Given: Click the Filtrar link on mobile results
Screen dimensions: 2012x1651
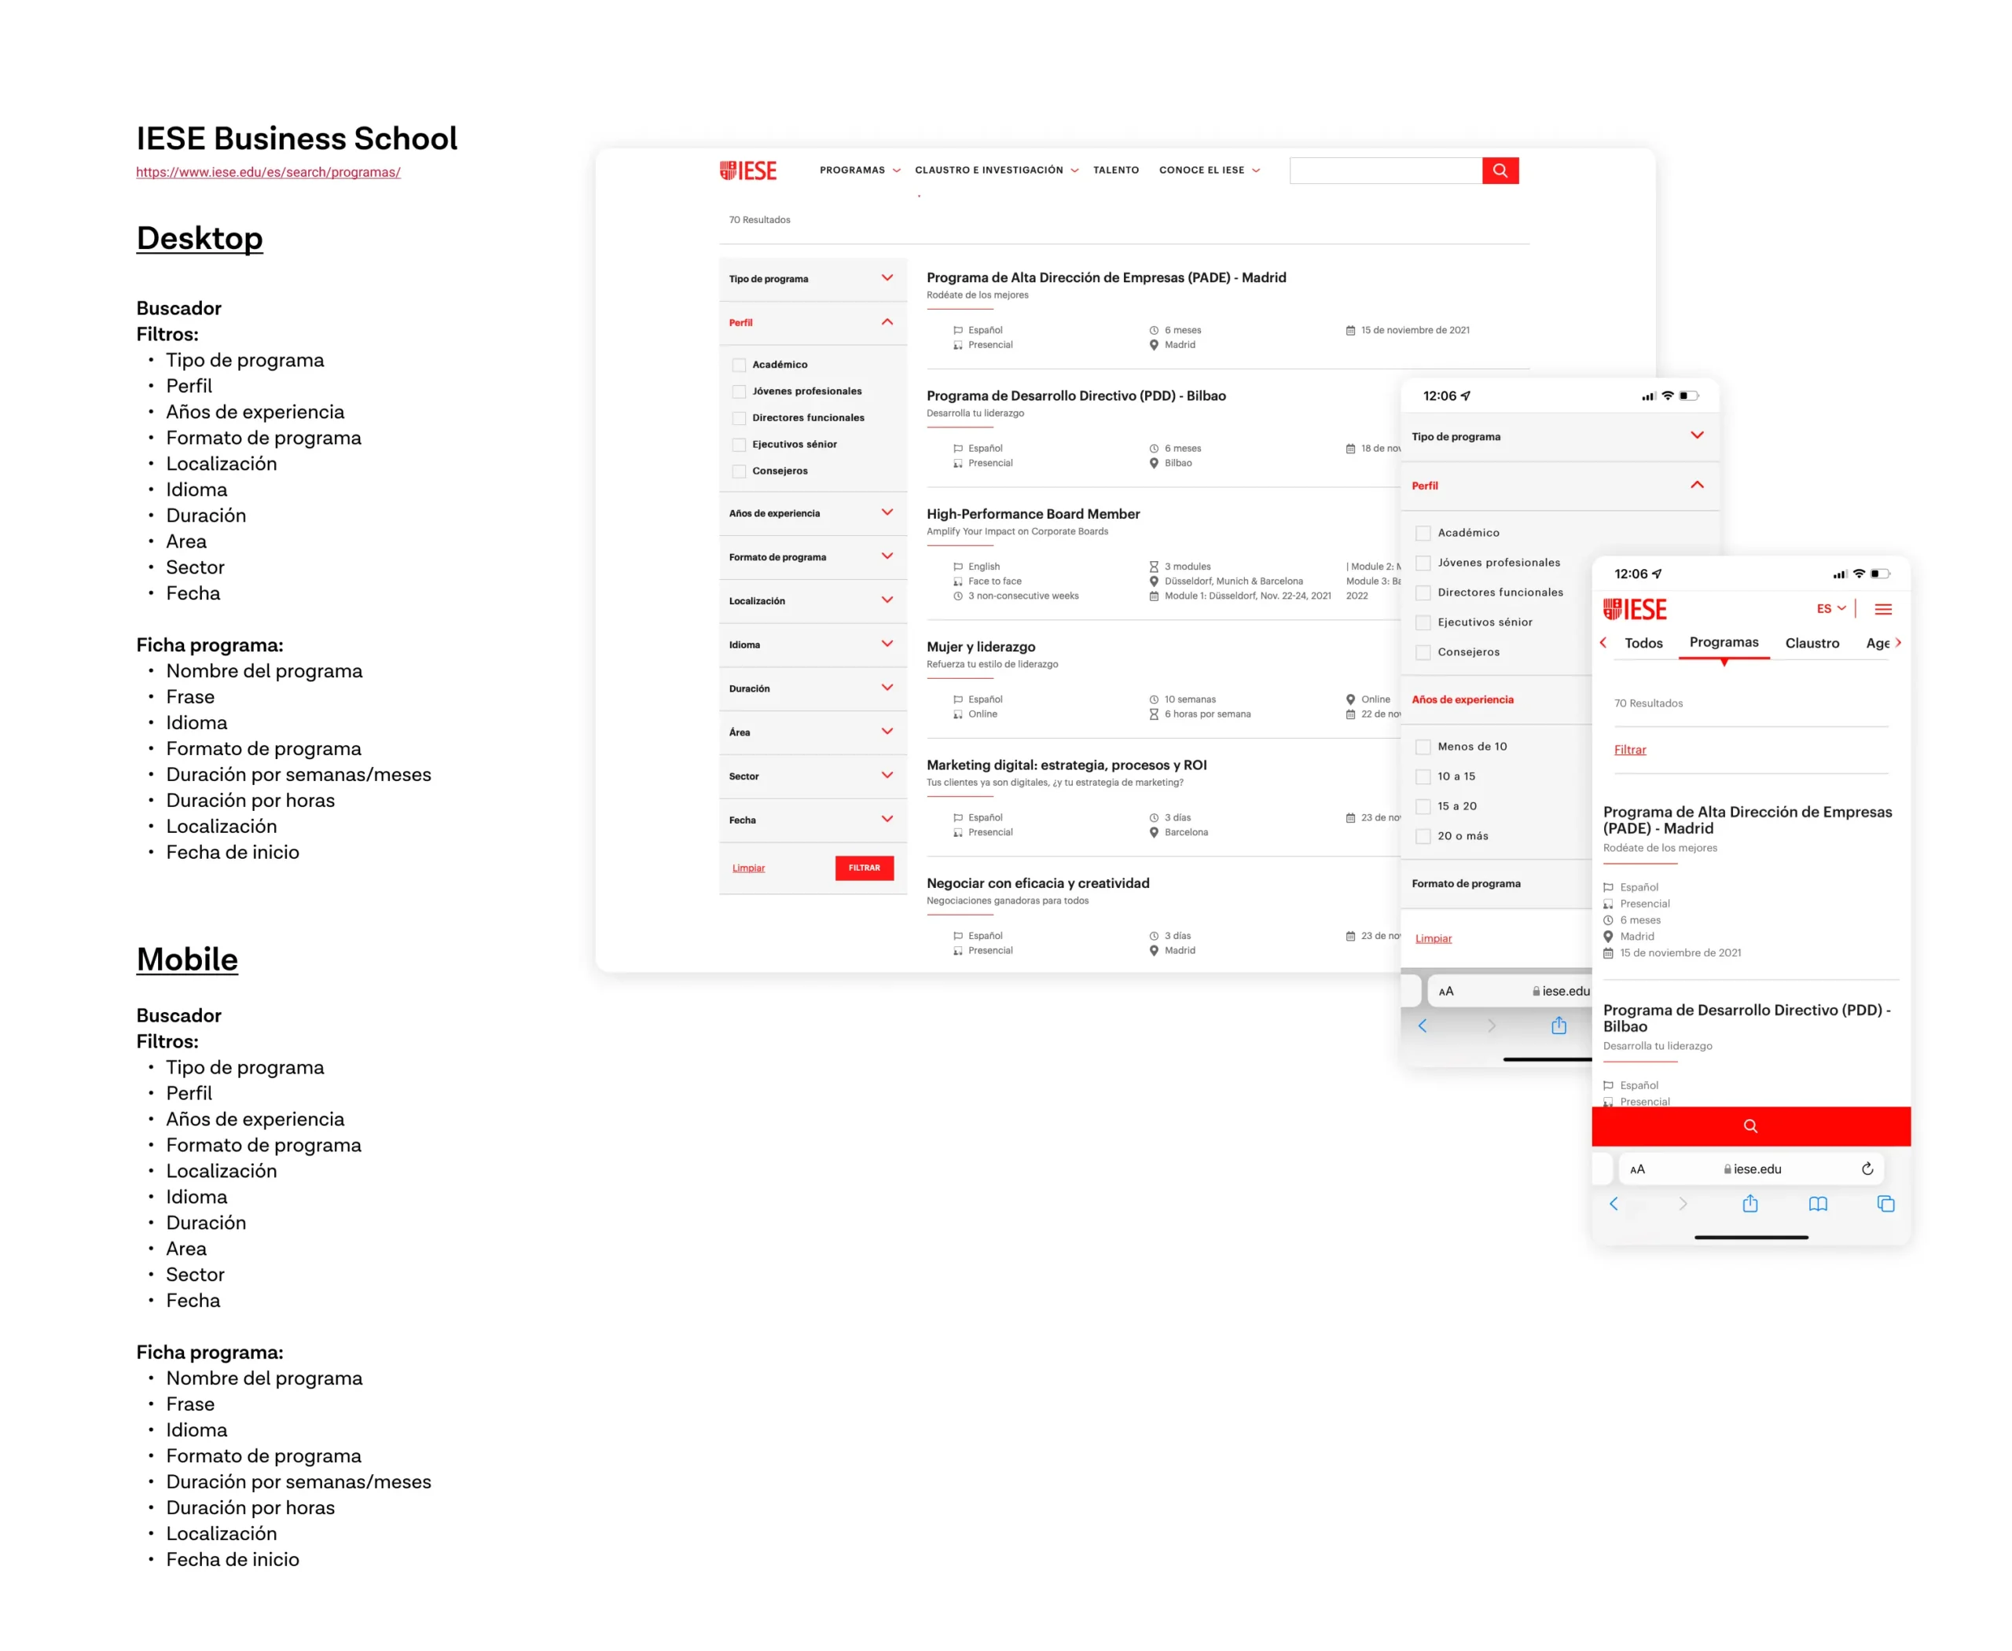Looking at the screenshot, I should 1629,750.
